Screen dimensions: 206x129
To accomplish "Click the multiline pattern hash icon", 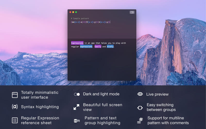I will (x=140, y=120).
